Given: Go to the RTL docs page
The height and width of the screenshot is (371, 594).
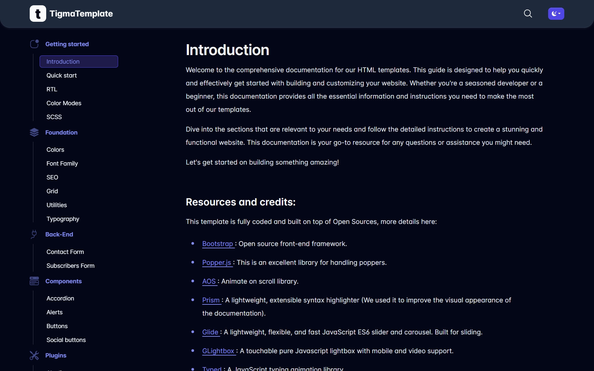Looking at the screenshot, I should click(52, 89).
